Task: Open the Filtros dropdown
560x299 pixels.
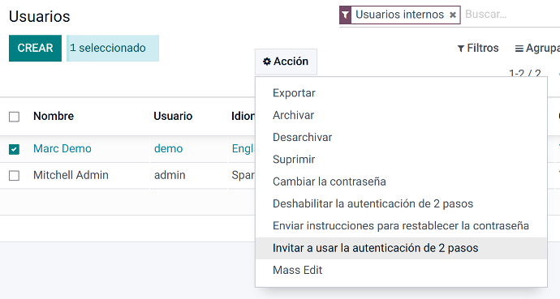Action: pyautogui.click(x=478, y=48)
